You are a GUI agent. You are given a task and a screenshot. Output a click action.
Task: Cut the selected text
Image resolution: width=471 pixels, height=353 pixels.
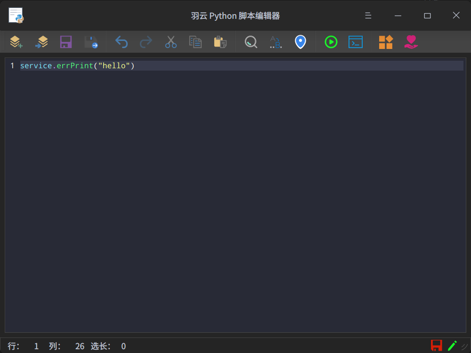pos(171,42)
